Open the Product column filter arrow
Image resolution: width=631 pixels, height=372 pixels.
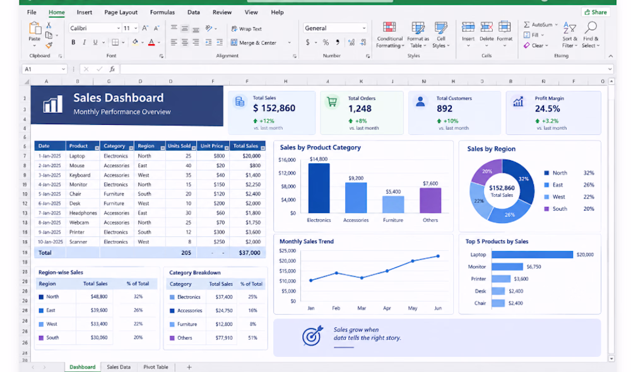pyautogui.click(x=97, y=148)
